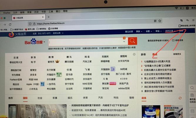The height and width of the screenshot is (118, 196).
Task: Expand the 换肤 dropdown
Action: tap(139, 31)
